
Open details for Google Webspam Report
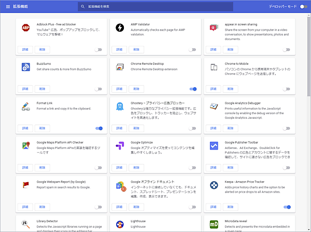click(x=25, y=207)
